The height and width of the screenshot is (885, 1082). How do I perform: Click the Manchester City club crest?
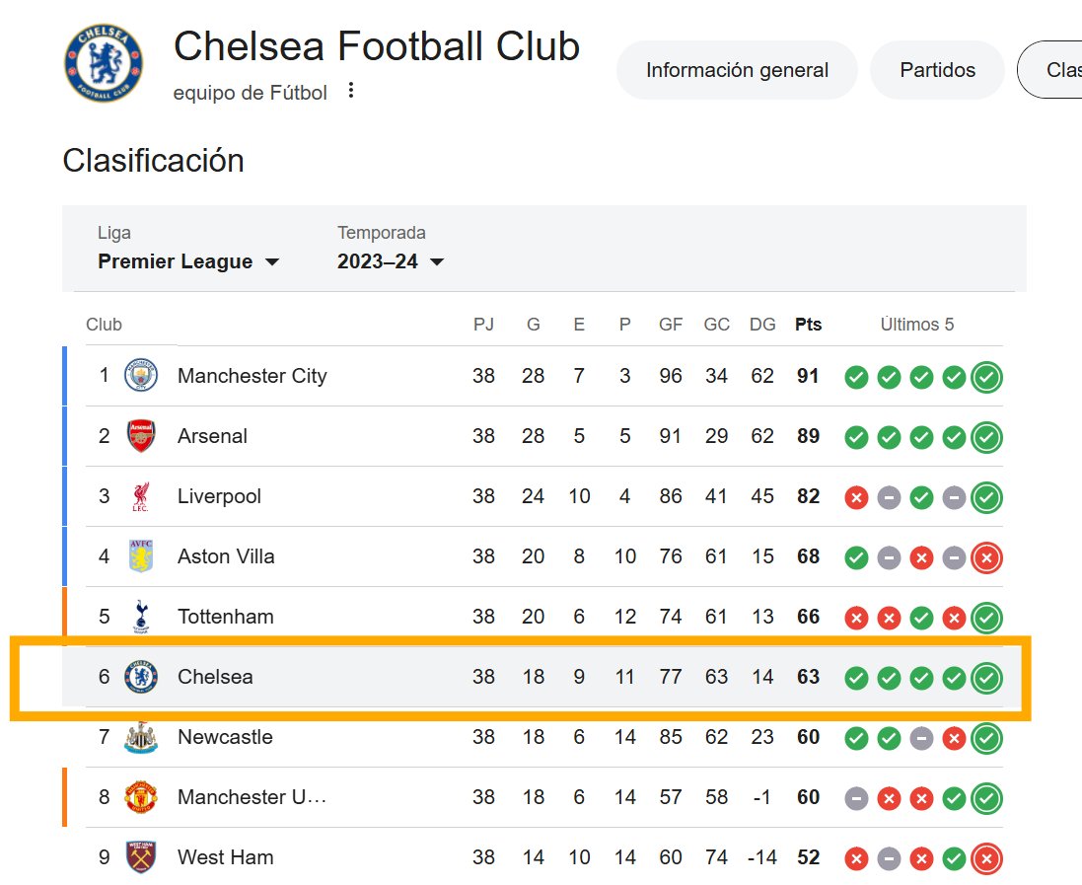pyautogui.click(x=141, y=376)
